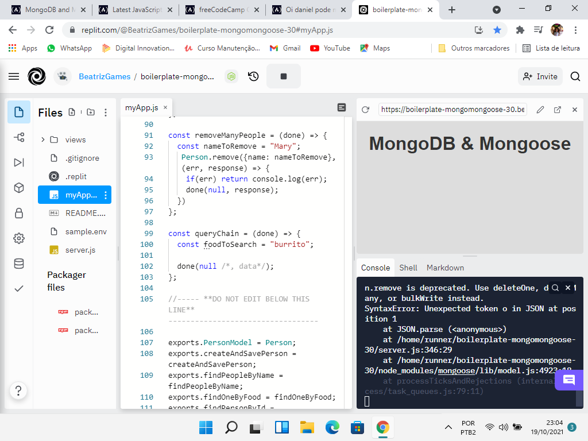Open the Database panel in the sidebar
Viewport: 588px width, 441px height.
pyautogui.click(x=19, y=264)
